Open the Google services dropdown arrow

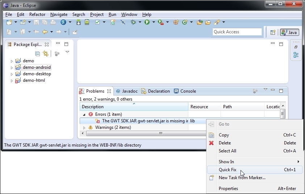tap(70, 22)
